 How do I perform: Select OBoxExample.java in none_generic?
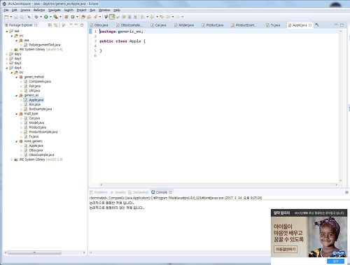pyautogui.click(x=41, y=155)
